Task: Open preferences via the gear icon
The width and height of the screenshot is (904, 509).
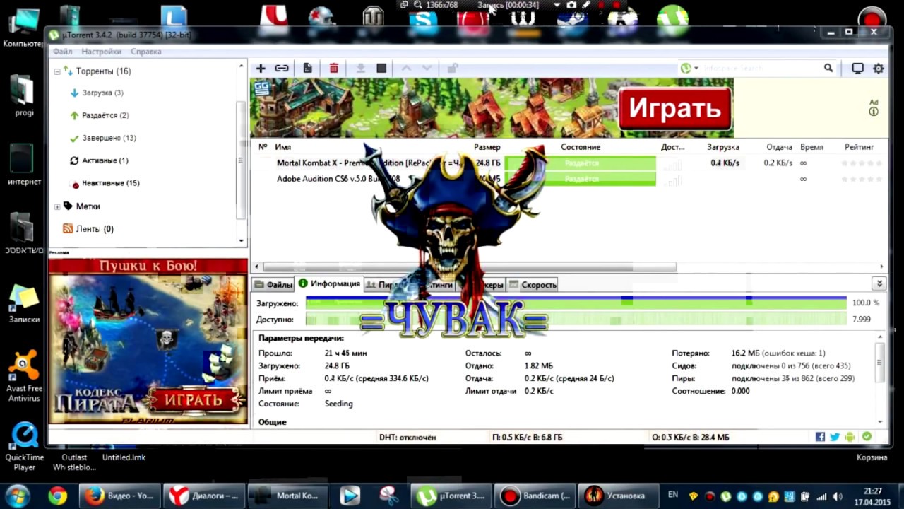Action: pyautogui.click(x=879, y=69)
